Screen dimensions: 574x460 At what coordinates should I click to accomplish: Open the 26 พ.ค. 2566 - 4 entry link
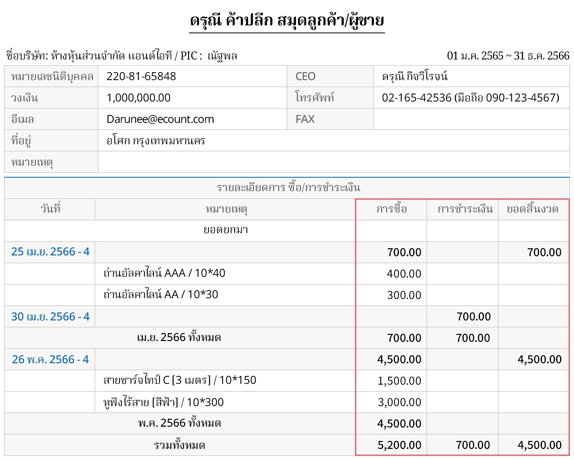point(50,360)
